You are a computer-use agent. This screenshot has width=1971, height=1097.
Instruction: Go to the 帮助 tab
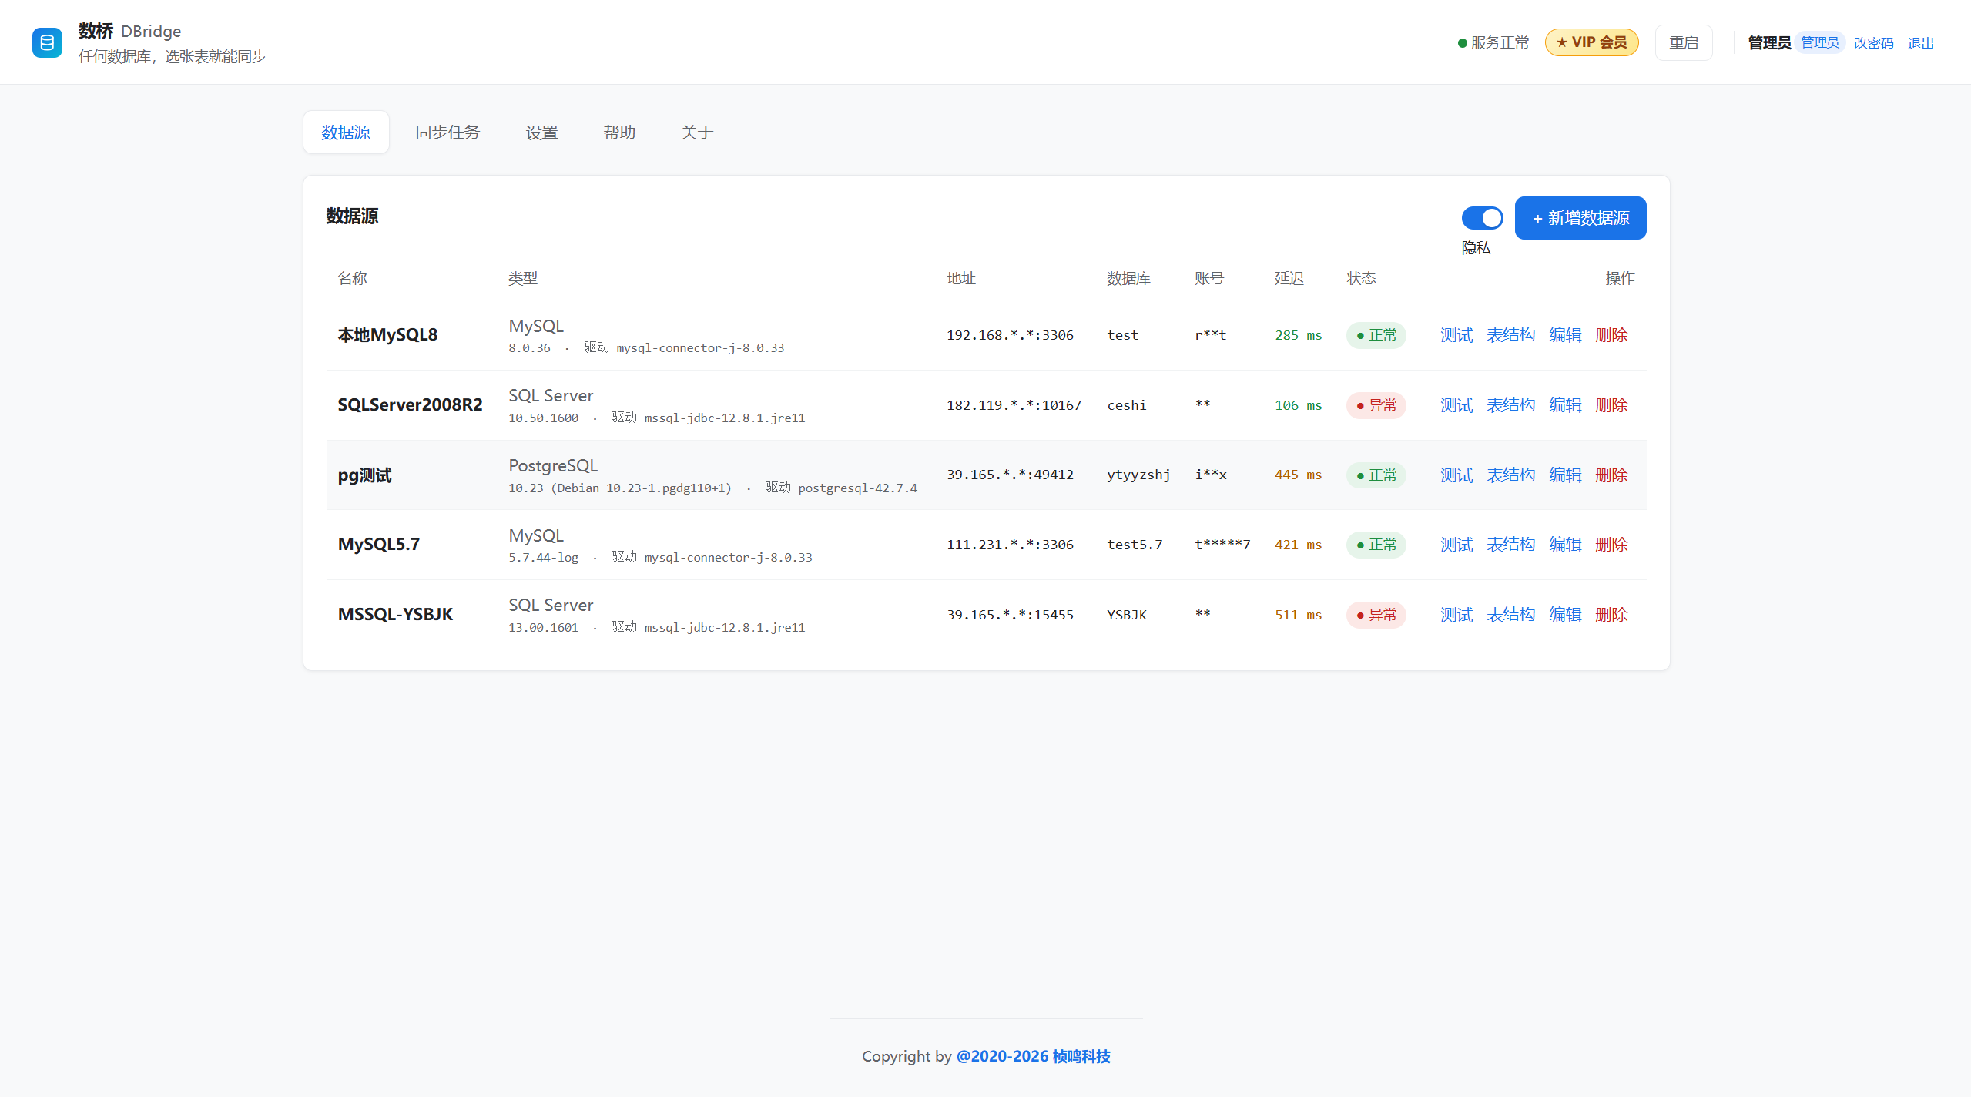coord(619,133)
